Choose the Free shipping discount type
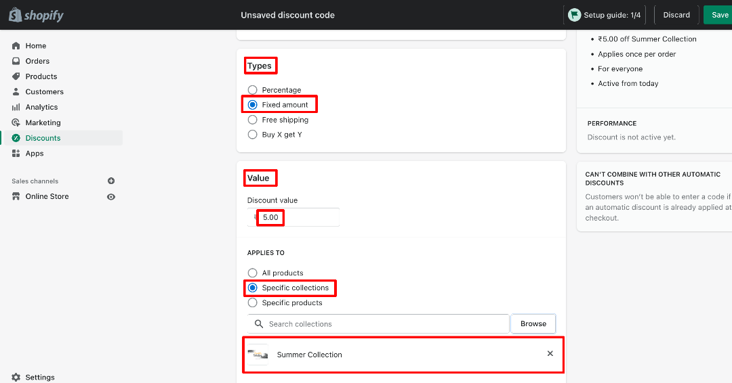The height and width of the screenshot is (383, 732). click(253, 120)
